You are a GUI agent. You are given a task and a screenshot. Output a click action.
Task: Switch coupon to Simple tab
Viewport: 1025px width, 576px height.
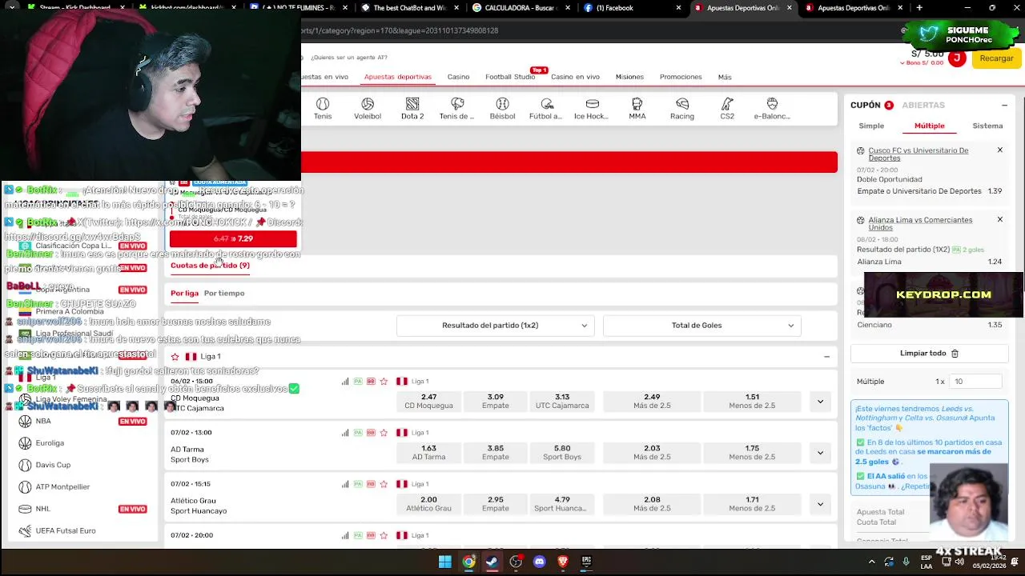pyautogui.click(x=871, y=126)
